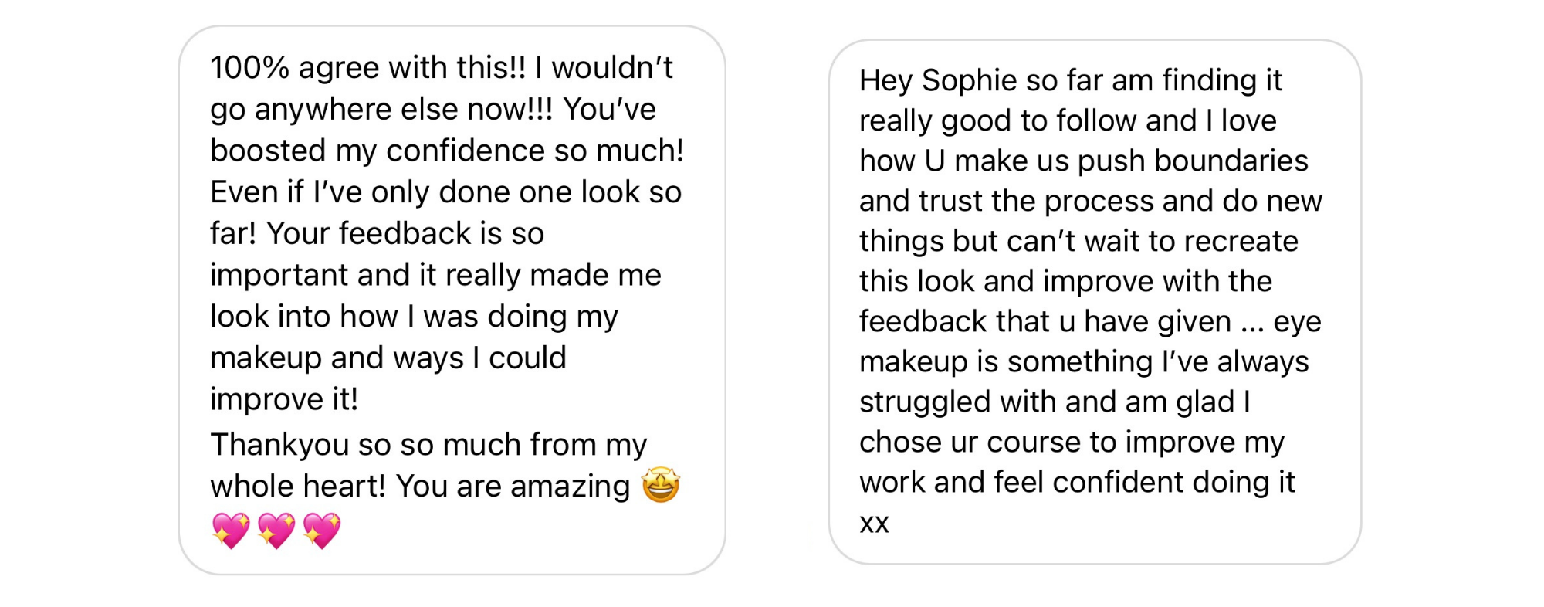The width and height of the screenshot is (1544, 607).
Task: Click the middle sparkling heart emoji
Action: [276, 530]
